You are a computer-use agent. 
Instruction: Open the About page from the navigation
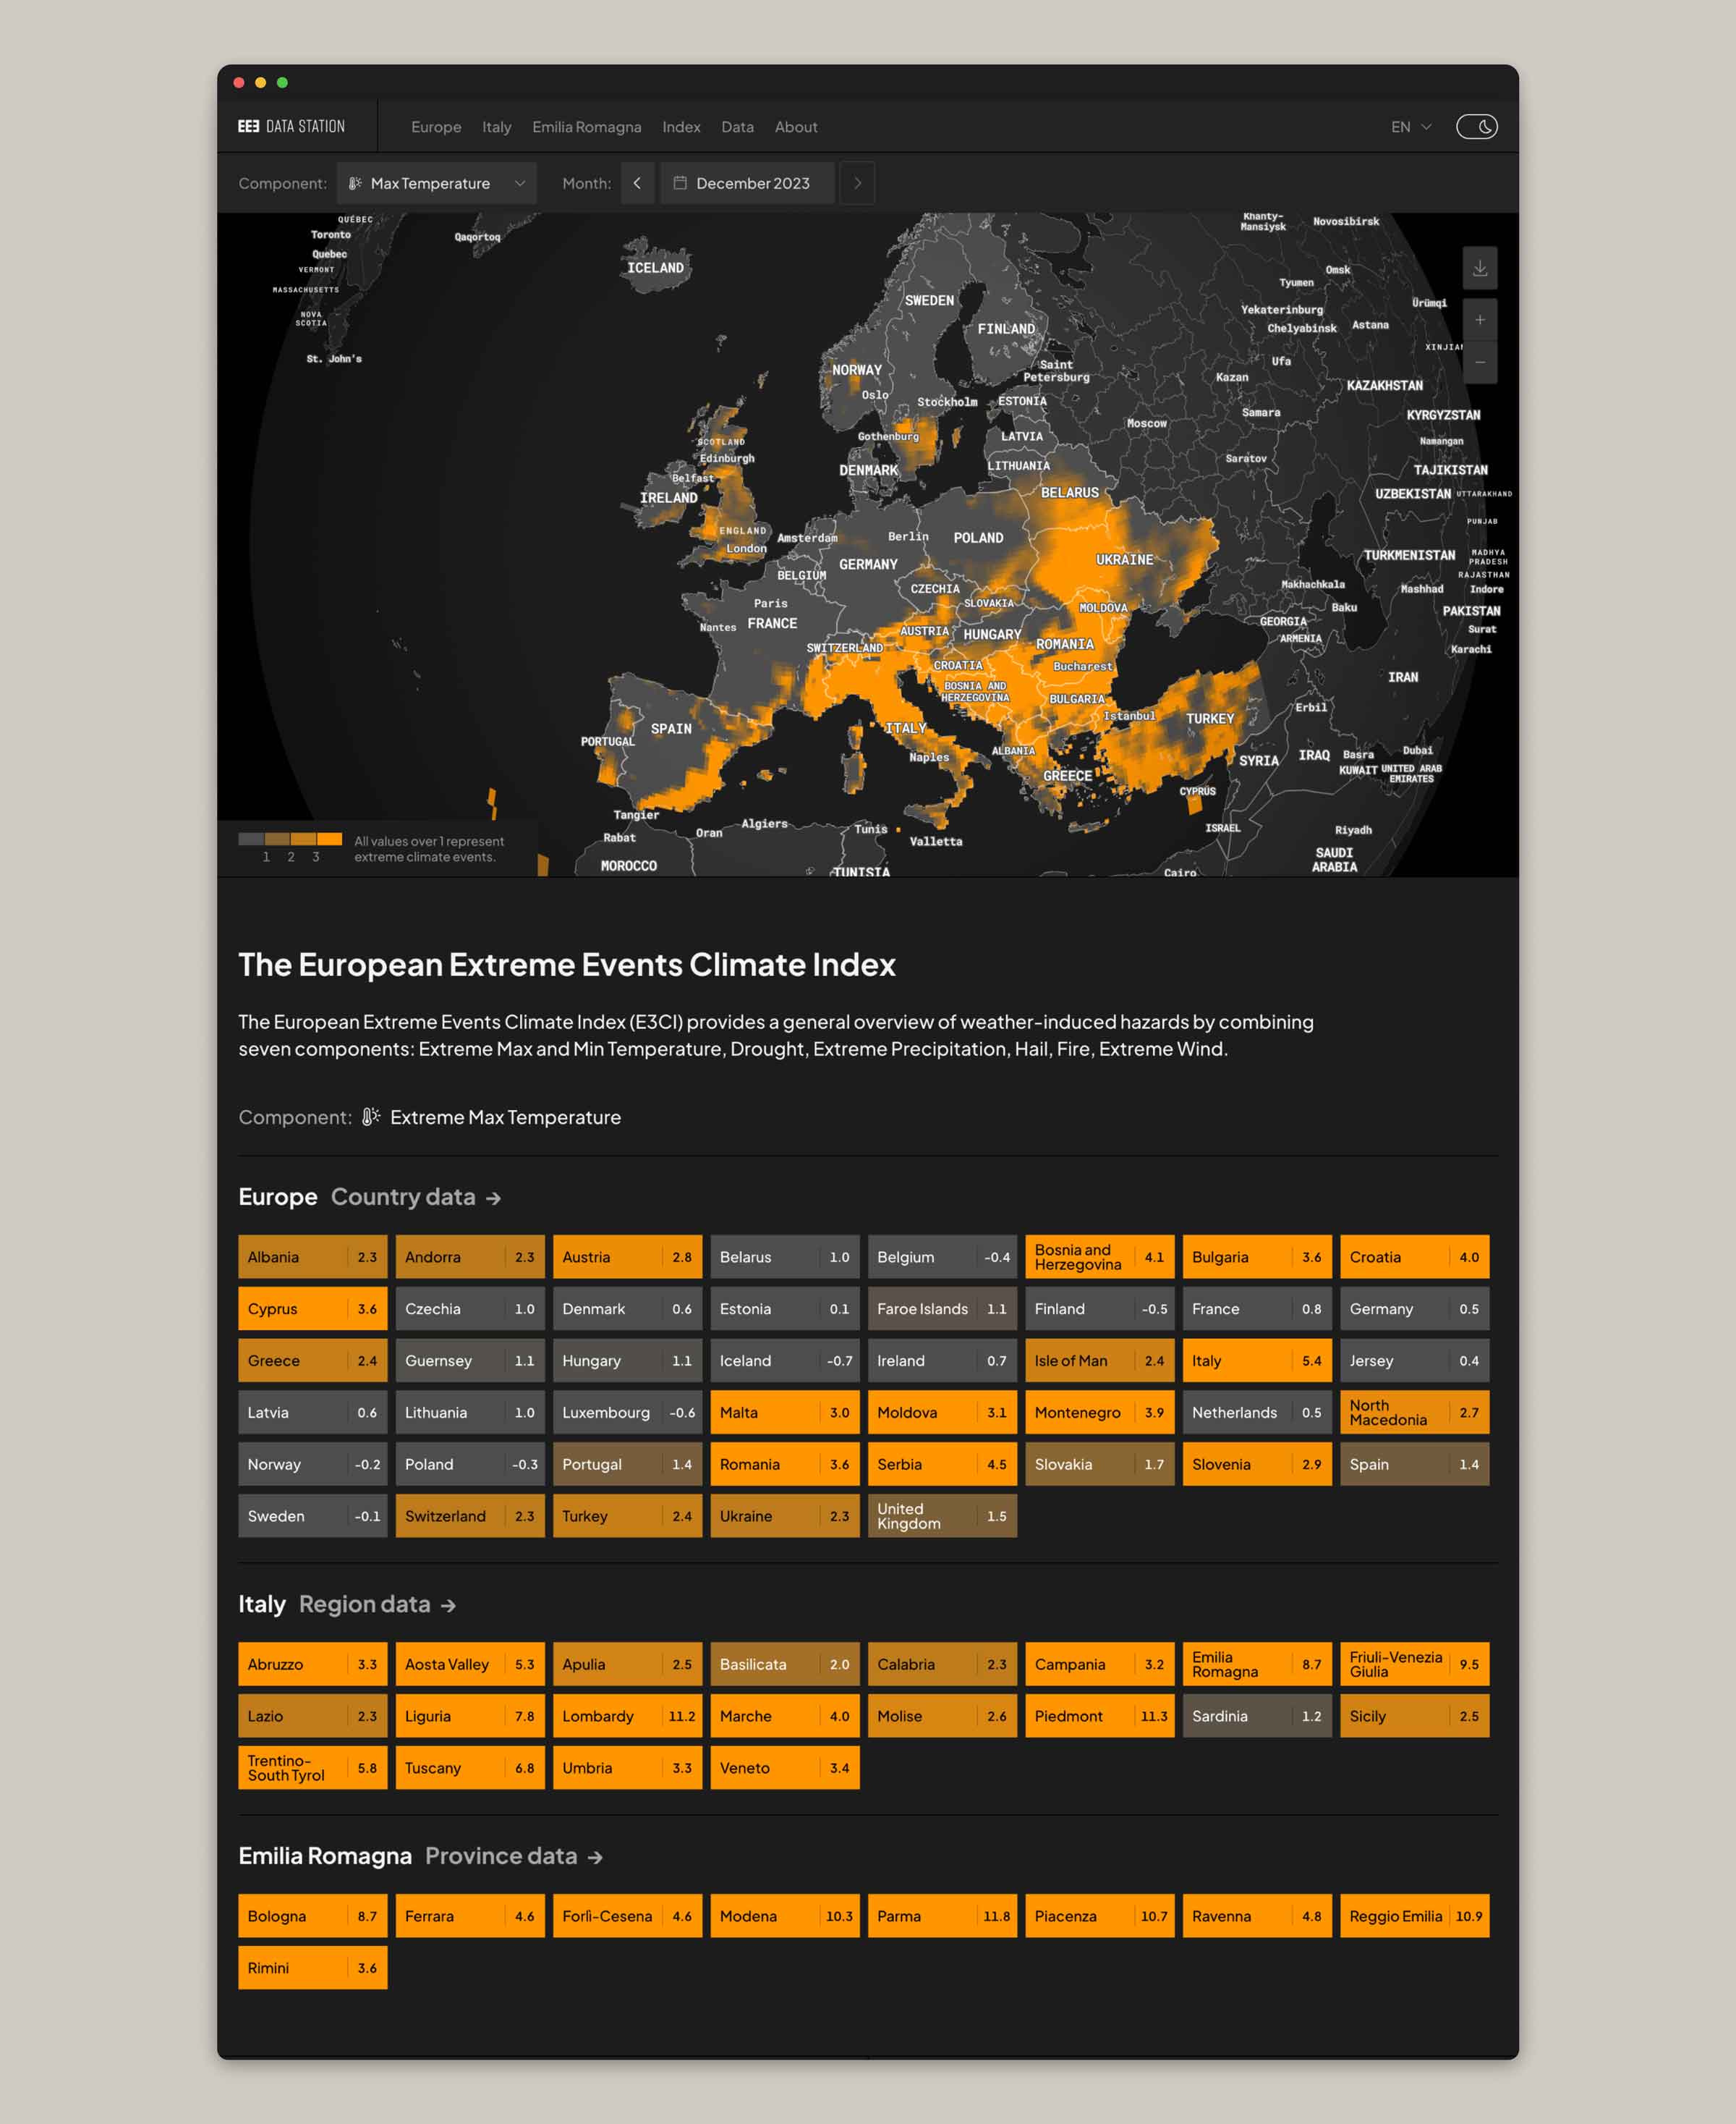(796, 127)
